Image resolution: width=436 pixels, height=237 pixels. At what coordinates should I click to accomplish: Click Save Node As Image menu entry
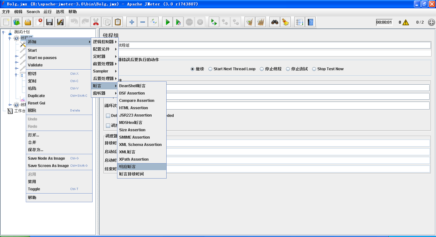pos(59,158)
